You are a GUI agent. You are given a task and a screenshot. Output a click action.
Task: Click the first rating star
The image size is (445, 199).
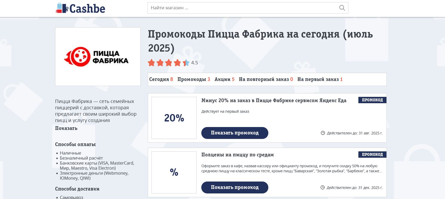click(152, 63)
